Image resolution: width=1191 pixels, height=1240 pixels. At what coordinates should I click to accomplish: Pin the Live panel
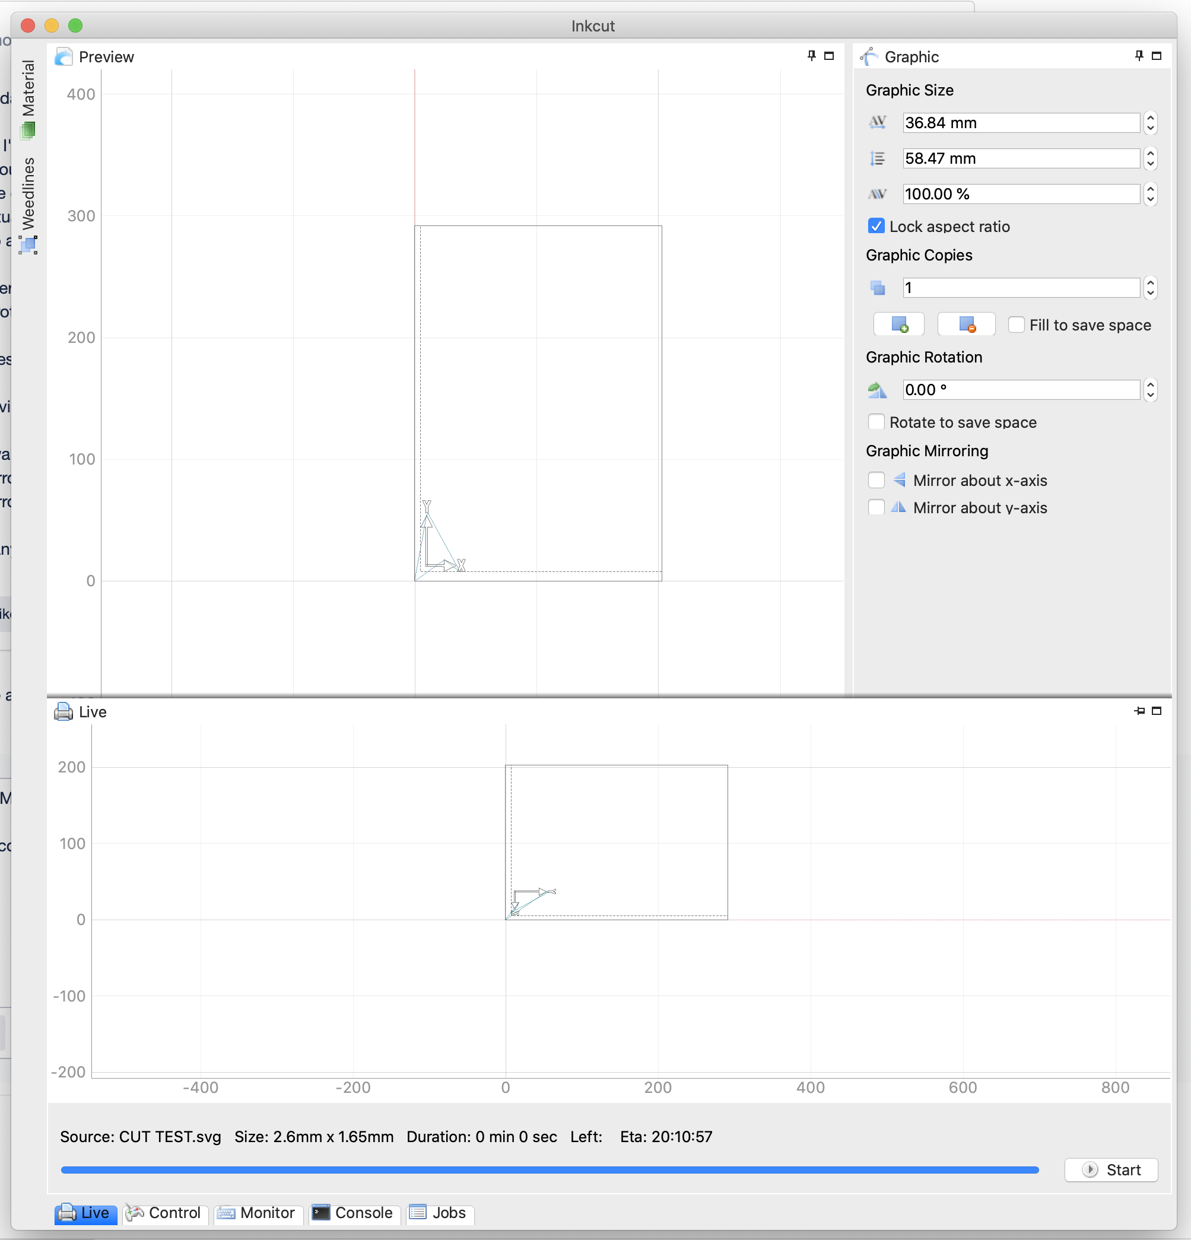coord(1139,710)
